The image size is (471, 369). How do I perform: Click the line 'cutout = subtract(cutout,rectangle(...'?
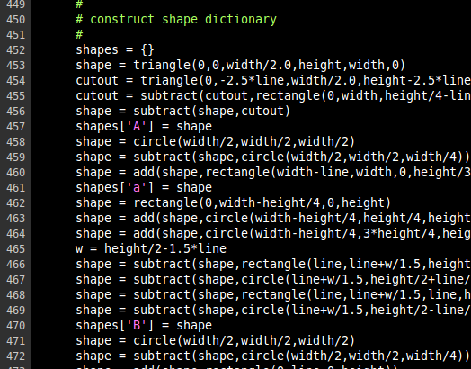pyautogui.click(x=273, y=96)
